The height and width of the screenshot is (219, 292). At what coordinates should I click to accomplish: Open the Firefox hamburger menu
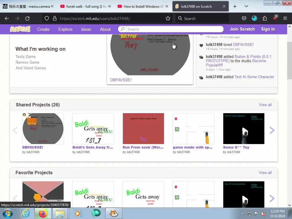click(x=285, y=18)
